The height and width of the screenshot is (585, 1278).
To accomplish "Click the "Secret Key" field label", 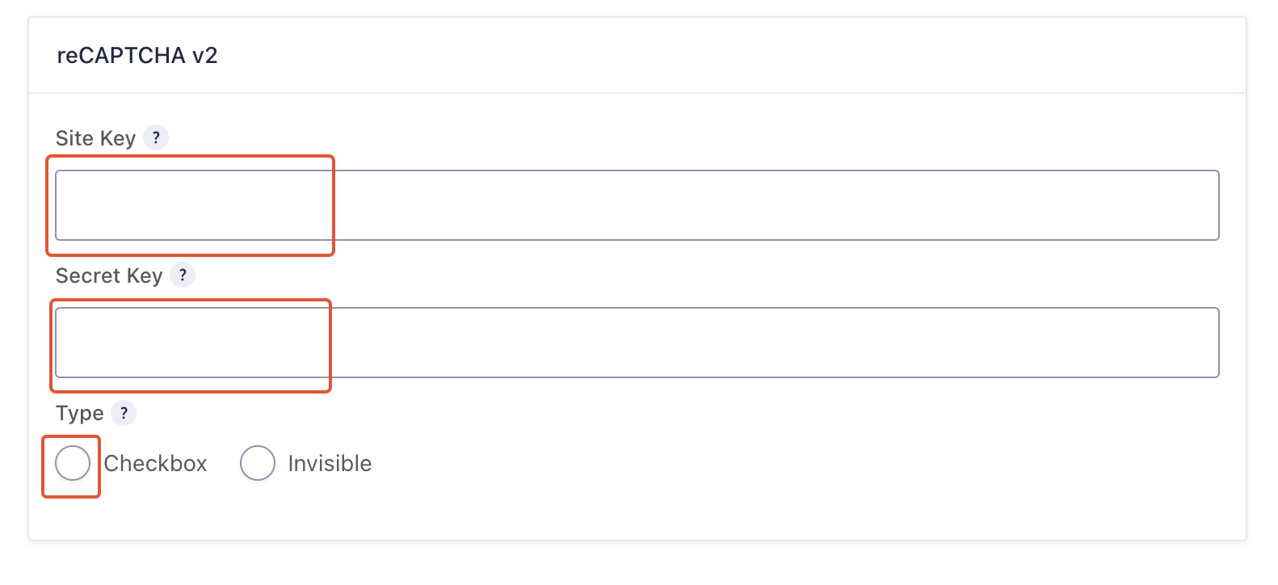I will pos(109,276).
